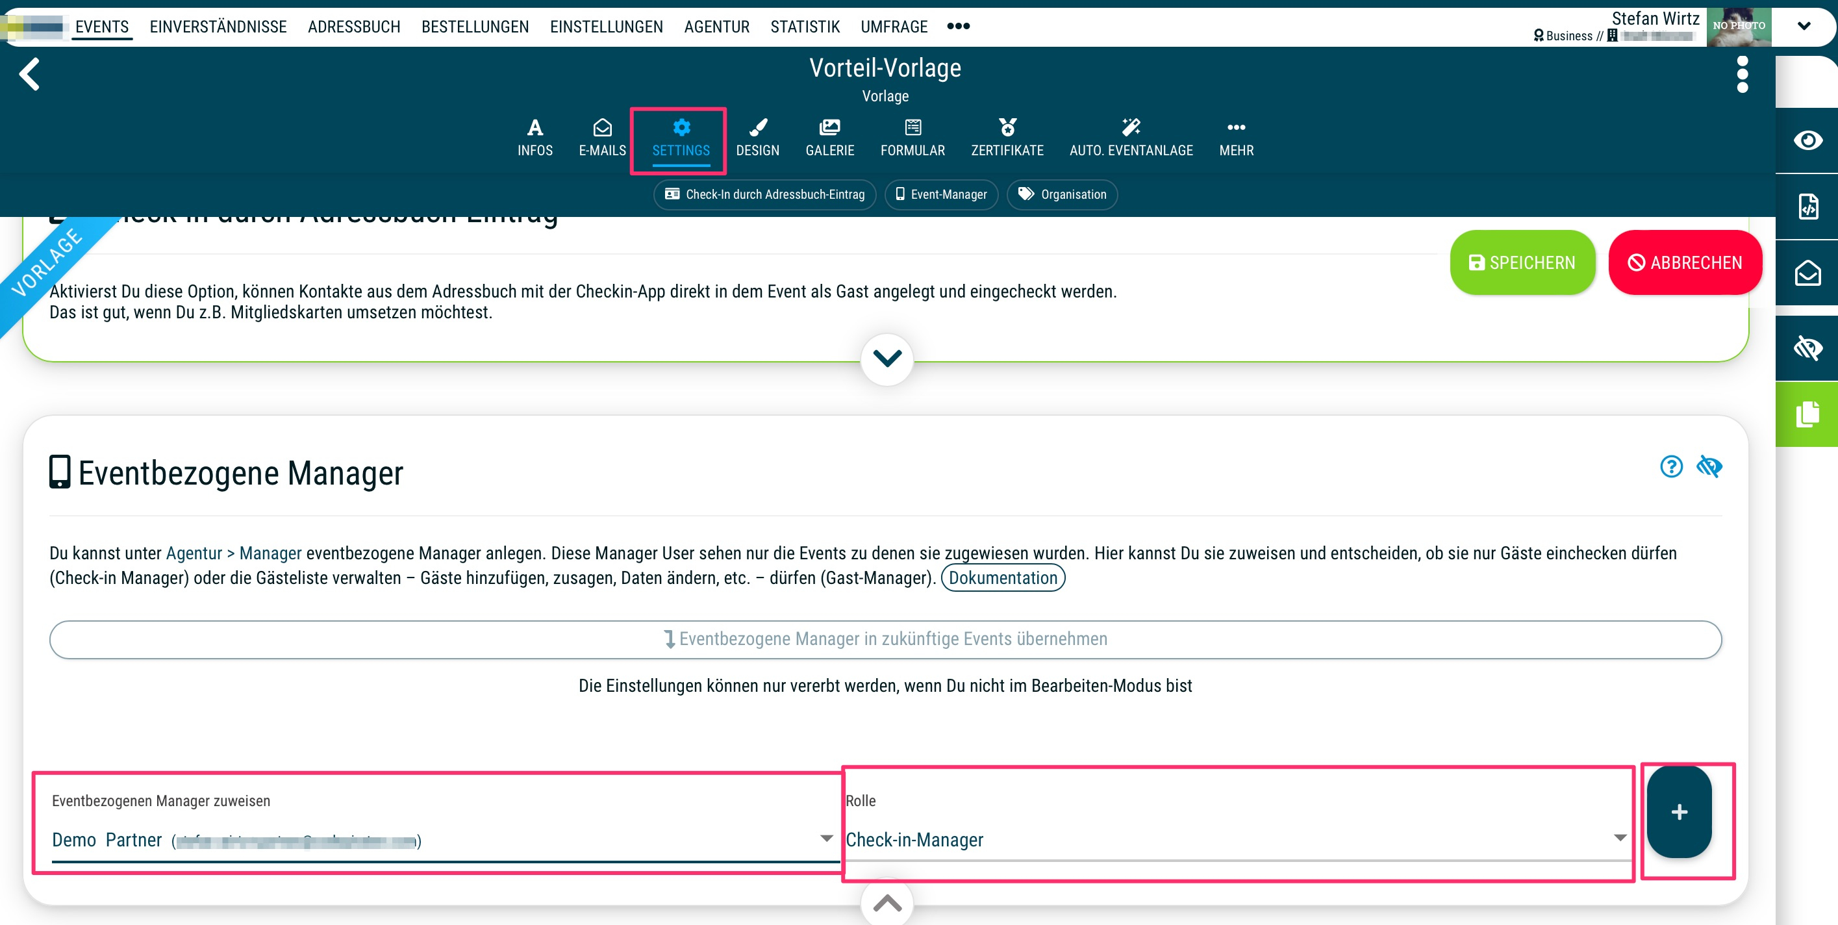Toggle crossed-eye icon in right sidebar
1838x925 pixels.
pyautogui.click(x=1807, y=348)
